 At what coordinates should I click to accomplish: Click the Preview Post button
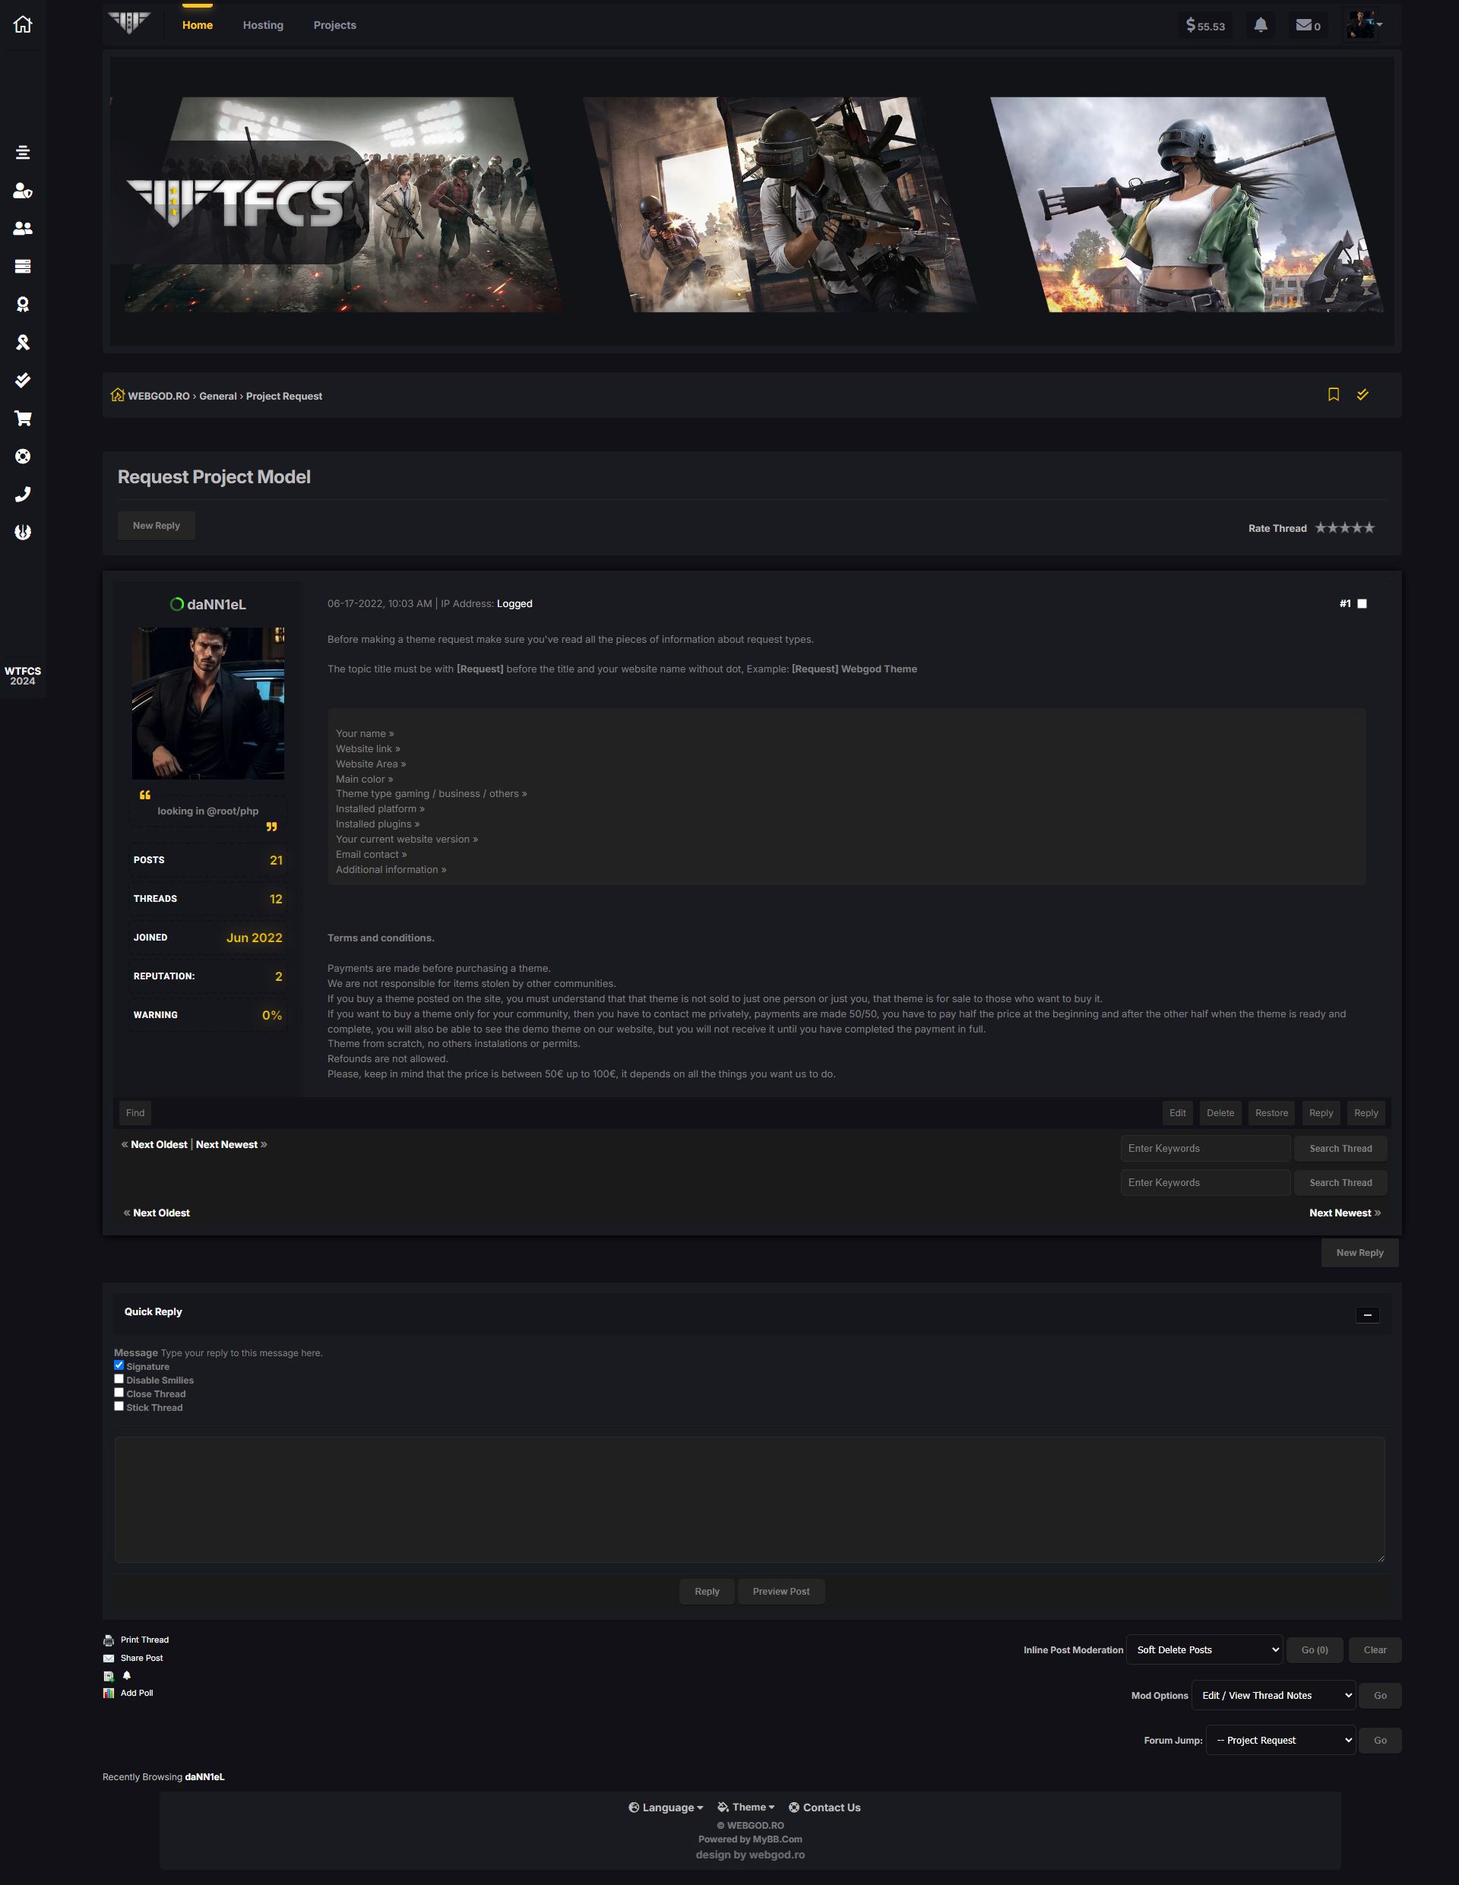tap(780, 1592)
